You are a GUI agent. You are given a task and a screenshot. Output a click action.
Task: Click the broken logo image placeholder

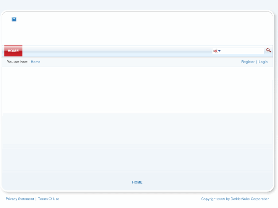(14, 19)
